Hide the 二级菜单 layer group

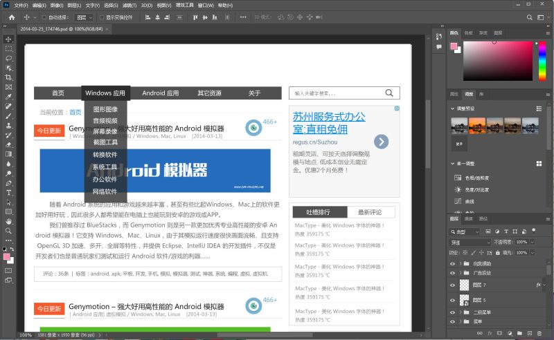452,312
